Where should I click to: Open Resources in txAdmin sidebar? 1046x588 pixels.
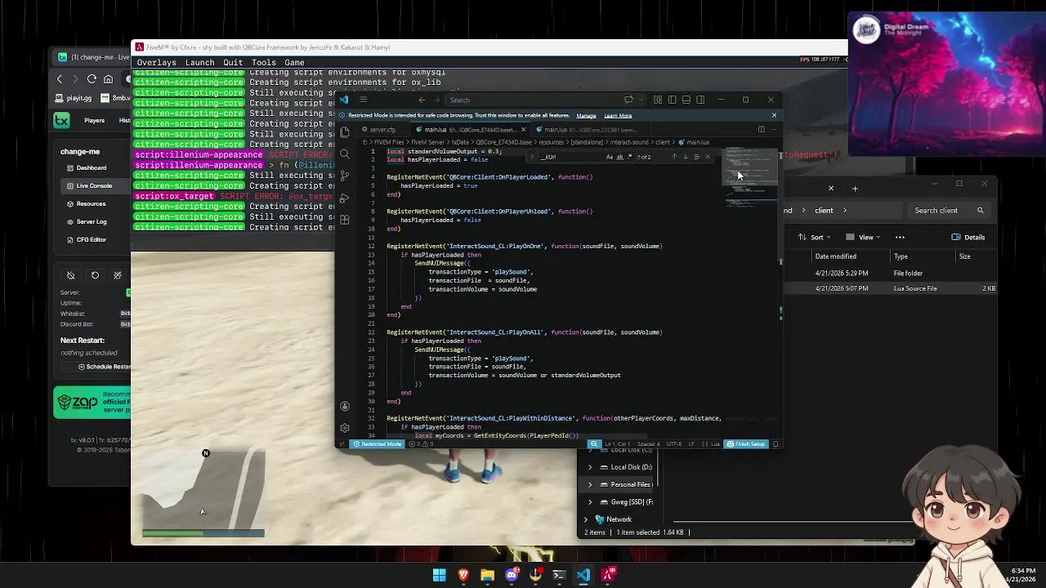point(86,203)
